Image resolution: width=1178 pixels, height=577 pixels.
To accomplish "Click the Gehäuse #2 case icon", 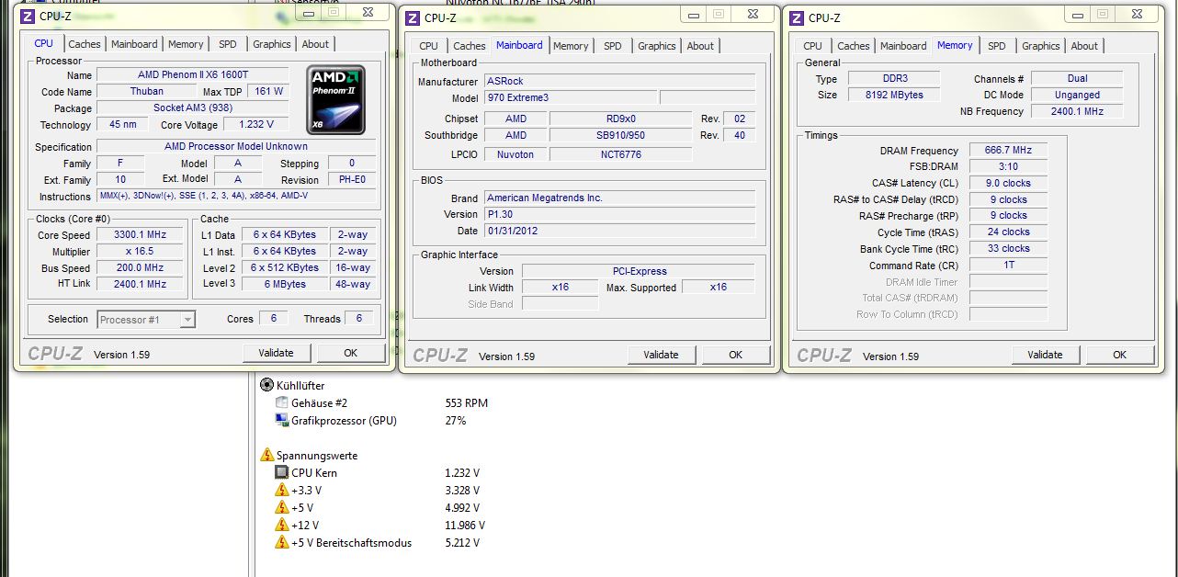I will click(282, 402).
